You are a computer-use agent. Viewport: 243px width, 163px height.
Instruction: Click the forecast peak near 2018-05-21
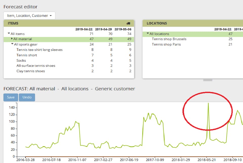(208, 103)
